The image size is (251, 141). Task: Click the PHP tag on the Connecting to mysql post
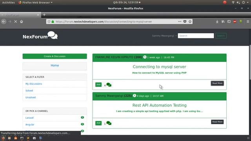(x=98, y=85)
